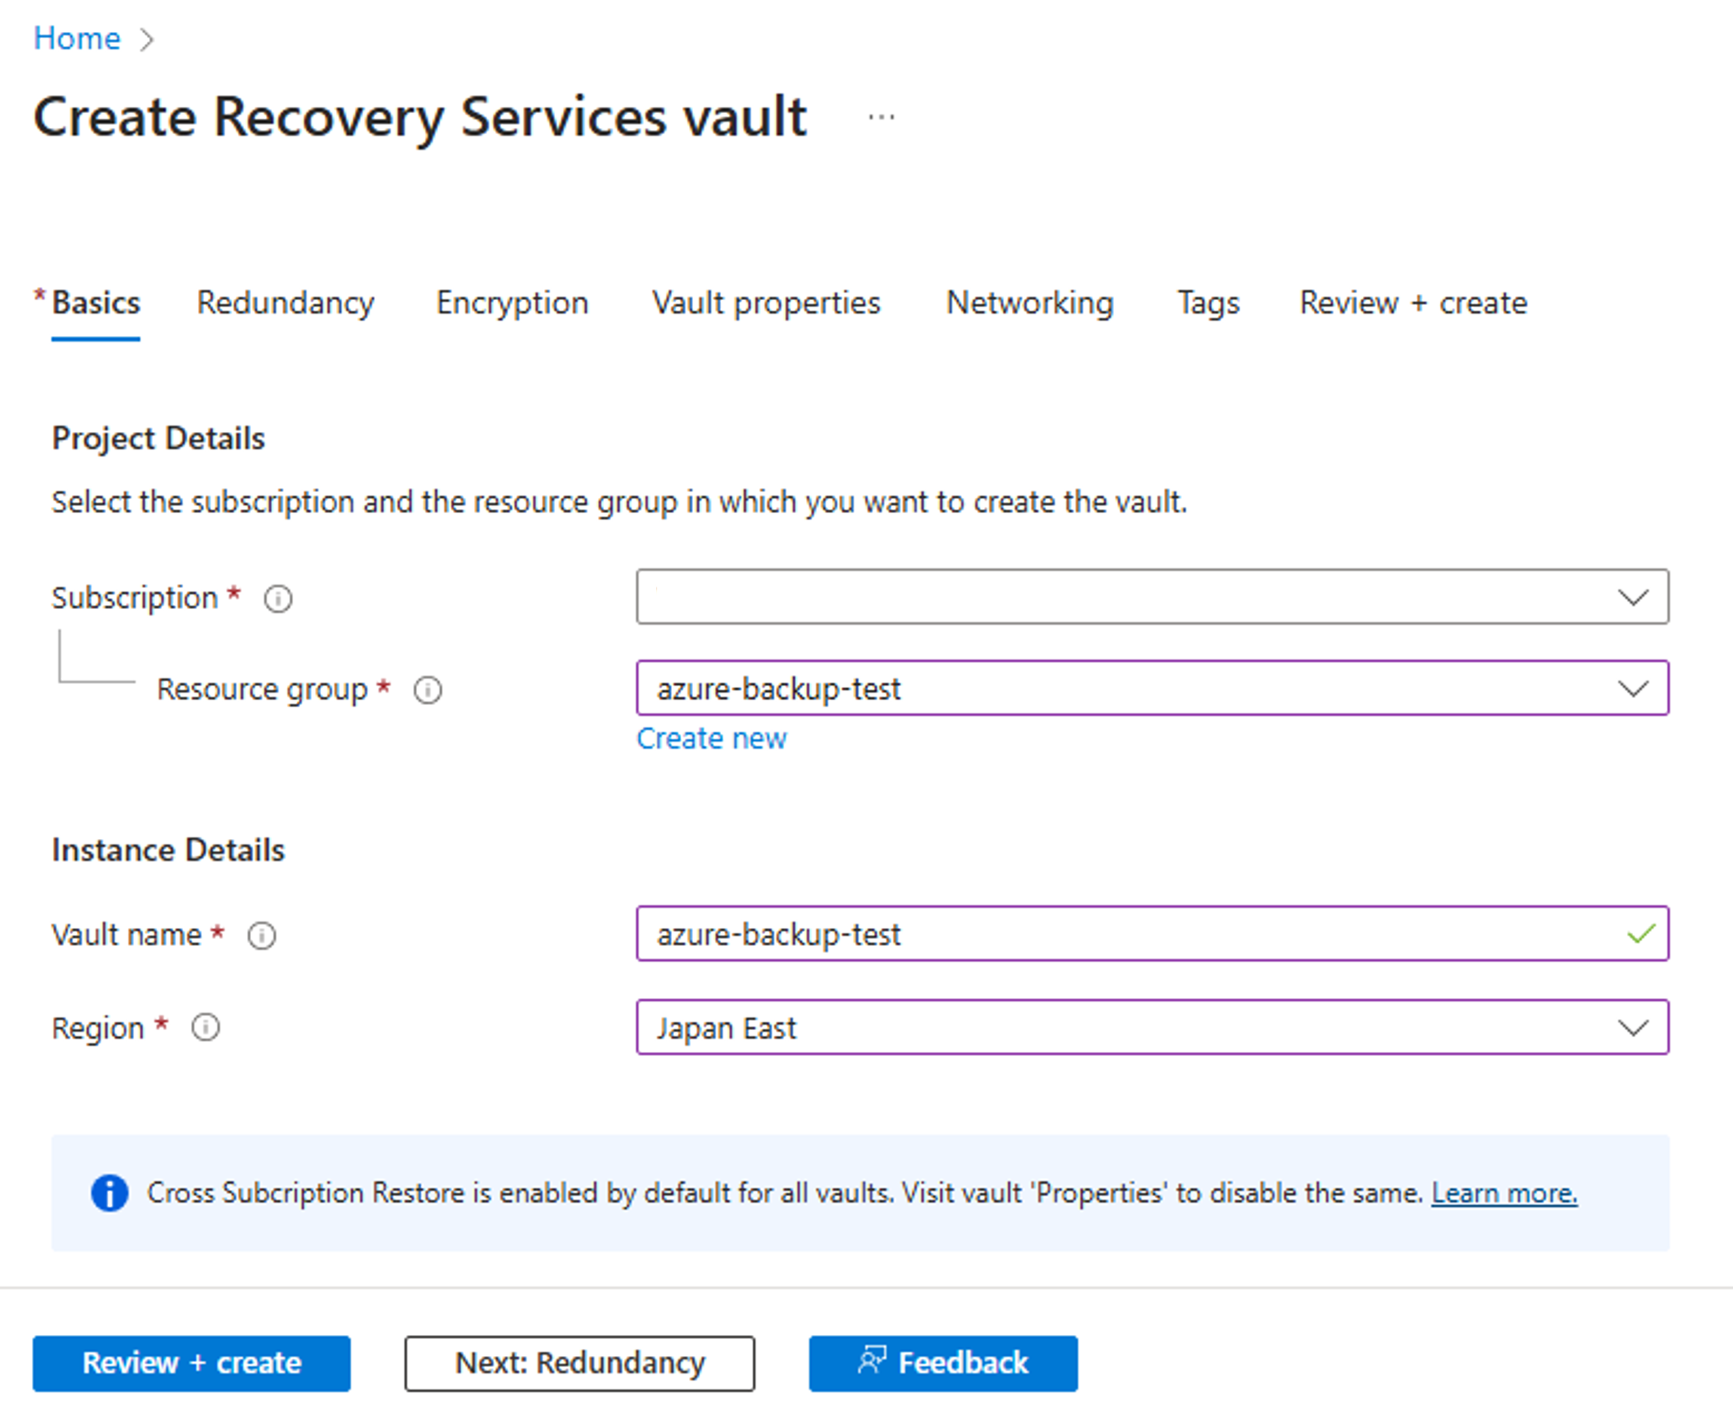Click the Region info icon

tap(205, 1029)
